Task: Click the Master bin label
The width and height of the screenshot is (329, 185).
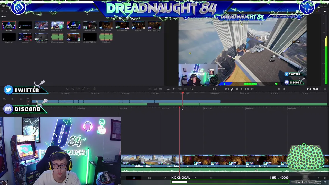Action: (x=4, y=17)
